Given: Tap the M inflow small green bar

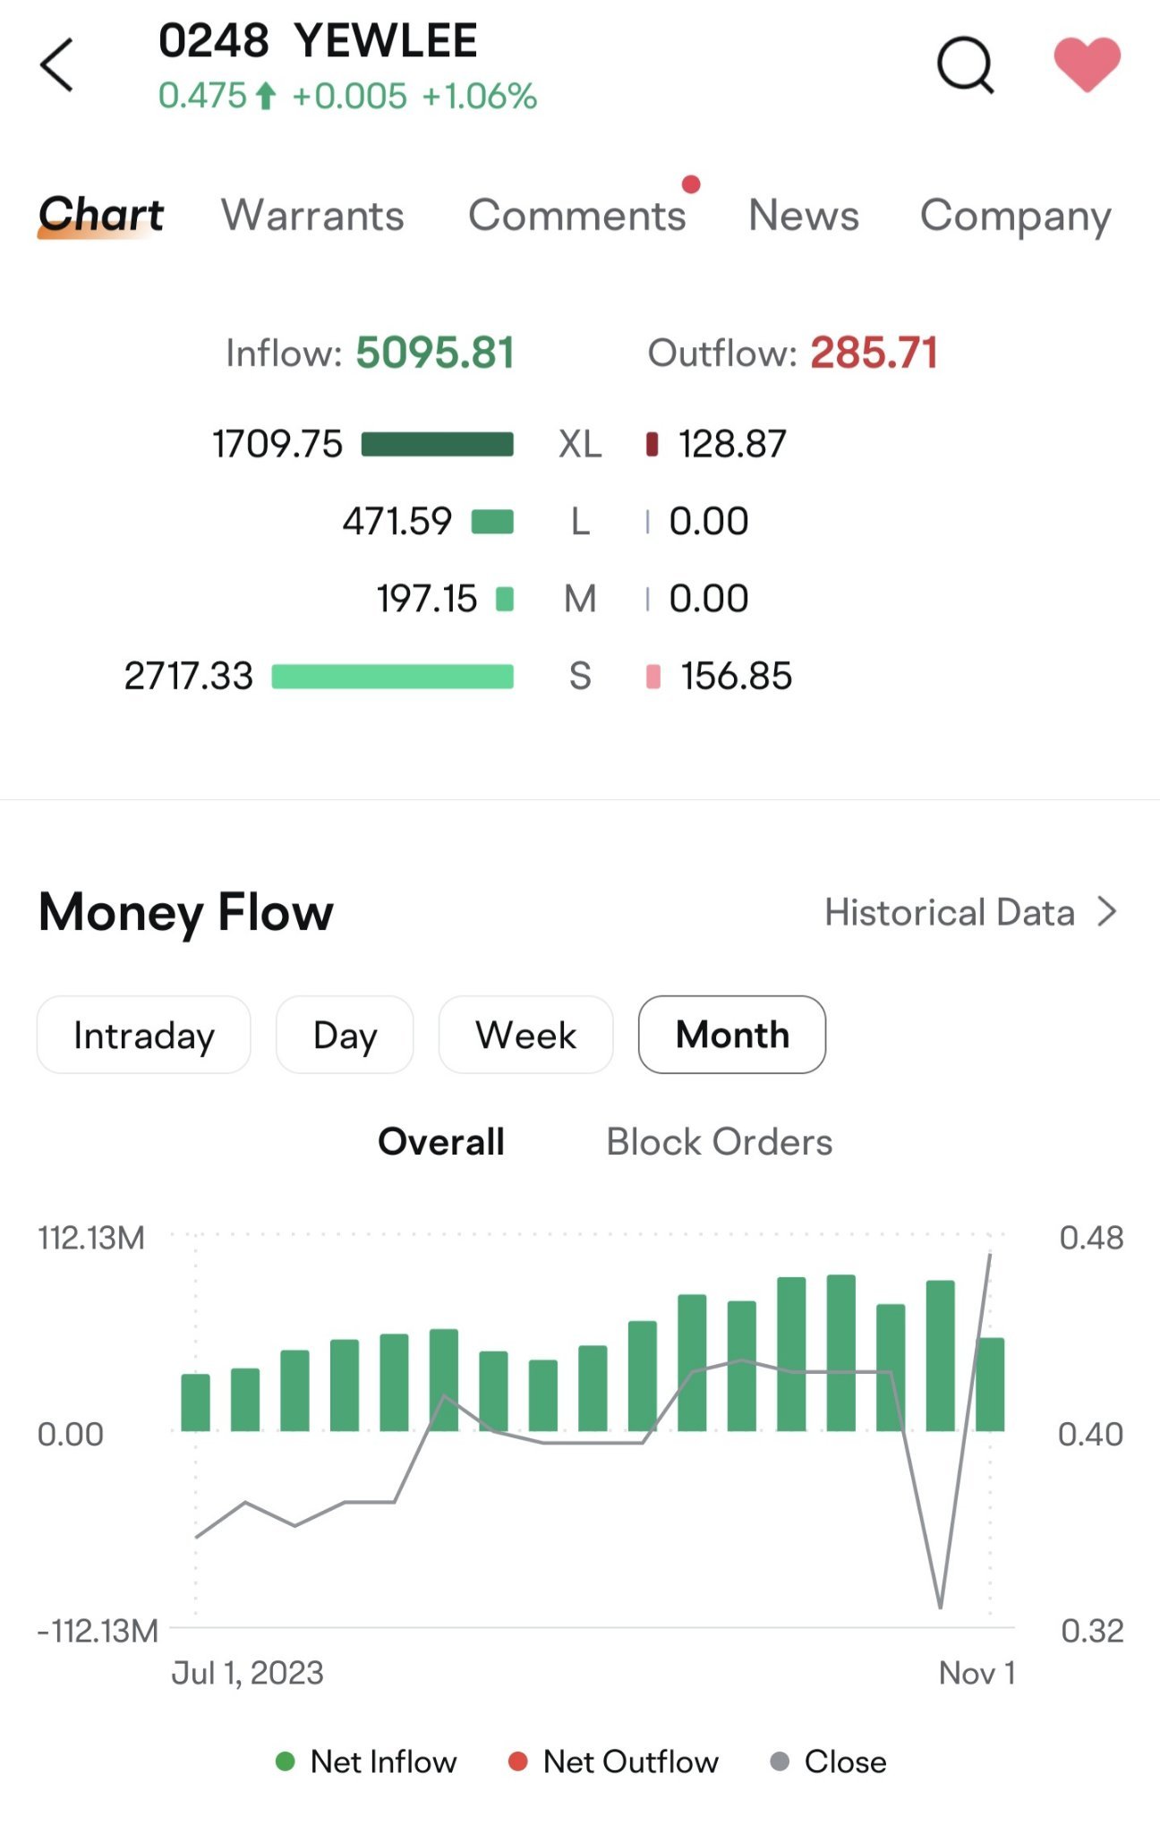Looking at the screenshot, I should (x=505, y=599).
